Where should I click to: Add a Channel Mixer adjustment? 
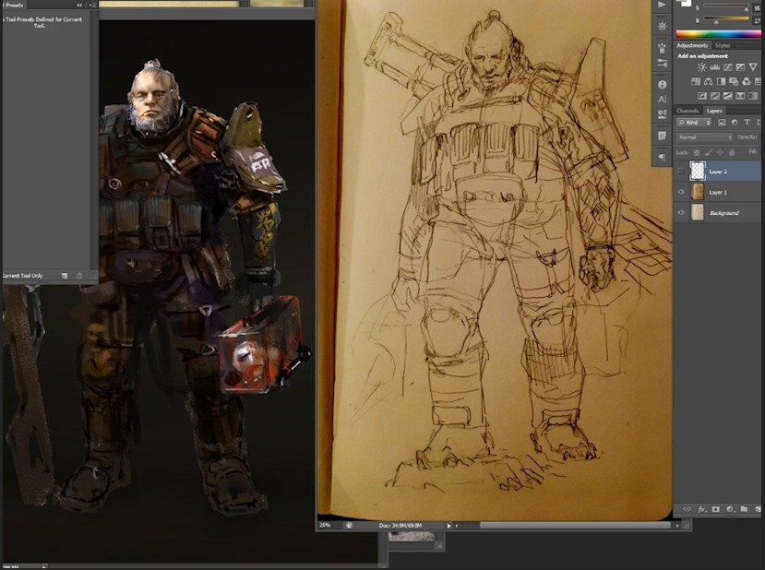(746, 81)
